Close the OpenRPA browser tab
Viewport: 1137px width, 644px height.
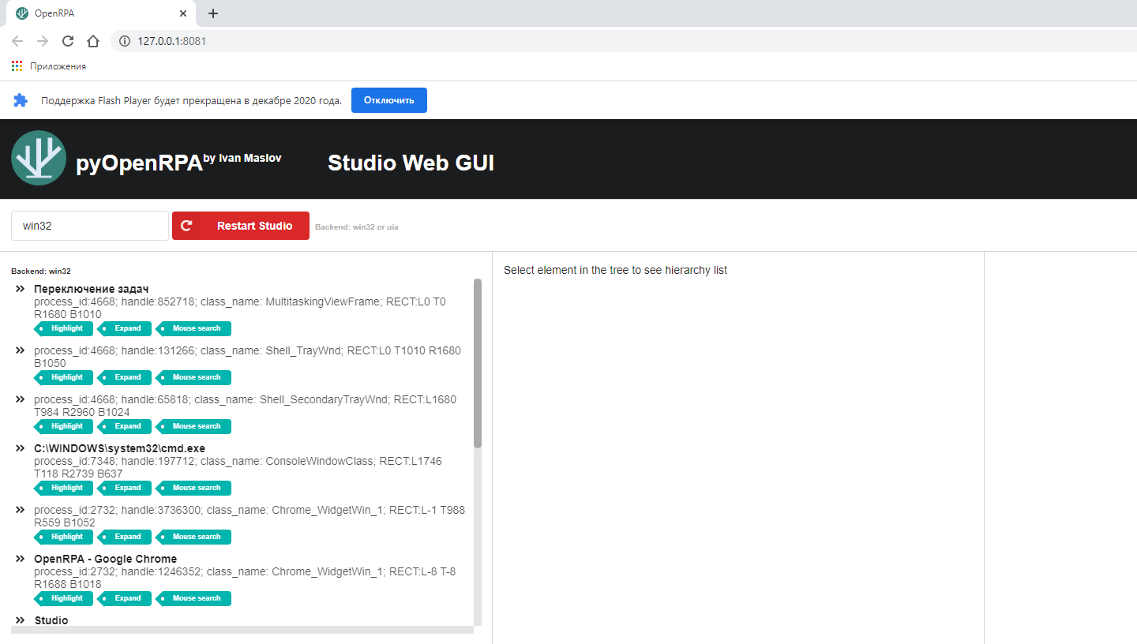pyautogui.click(x=183, y=13)
